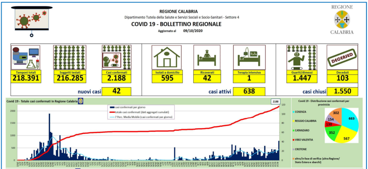Click the virus presentation board image

point(32,20)
